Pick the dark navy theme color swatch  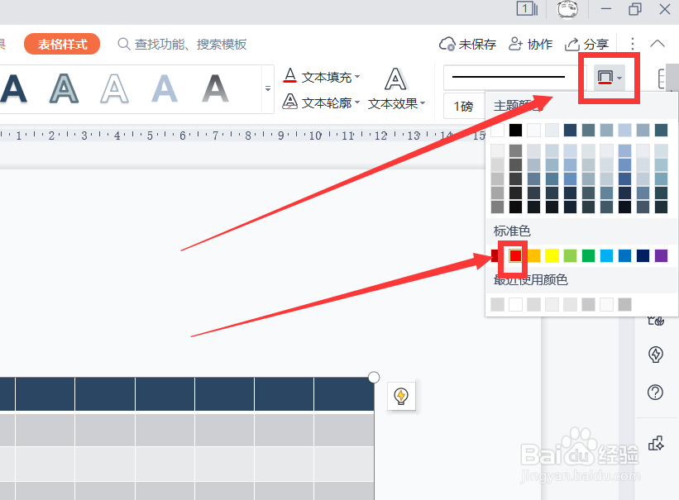coord(570,130)
